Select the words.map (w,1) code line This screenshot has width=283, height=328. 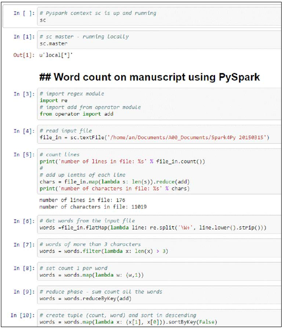coord(92,275)
